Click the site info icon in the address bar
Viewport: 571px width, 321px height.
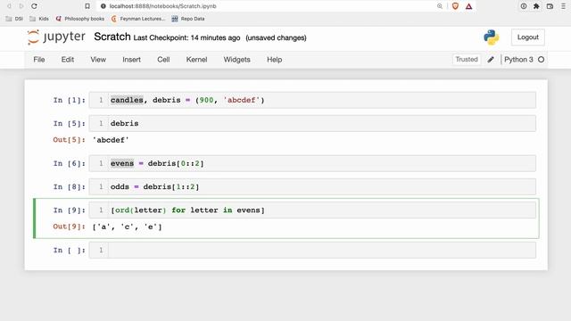pos(103,6)
